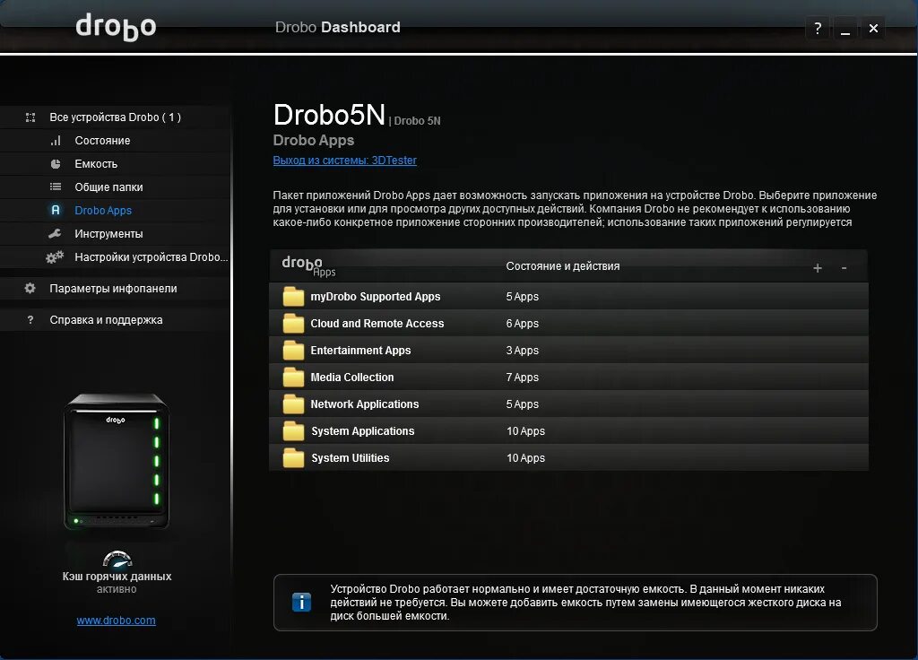Click the 'Состояние и действия' column header
Viewport: 918px width, 660px height.
[x=563, y=265]
